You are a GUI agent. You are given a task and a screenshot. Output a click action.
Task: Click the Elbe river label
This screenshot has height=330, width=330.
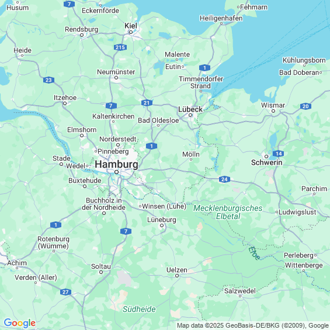click(255, 253)
